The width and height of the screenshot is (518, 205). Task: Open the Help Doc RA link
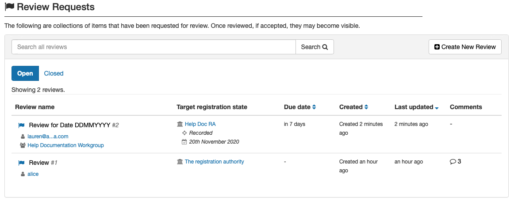200,124
